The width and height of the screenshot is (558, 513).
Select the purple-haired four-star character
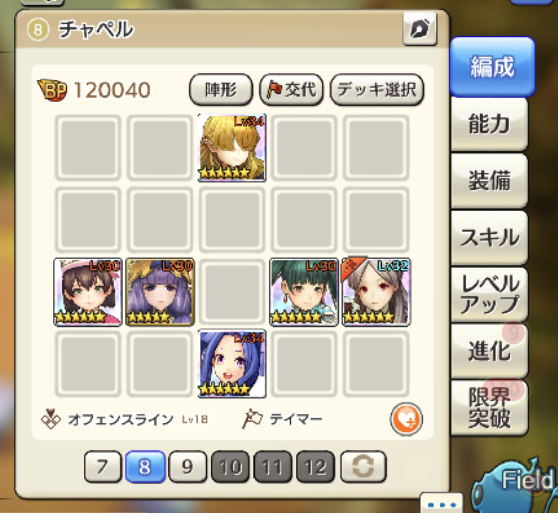160,292
